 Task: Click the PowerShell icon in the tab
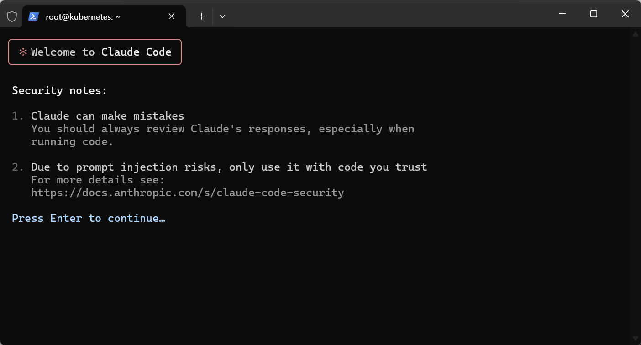33,16
